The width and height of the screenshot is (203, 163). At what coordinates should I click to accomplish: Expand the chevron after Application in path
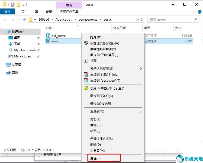tap(75, 20)
